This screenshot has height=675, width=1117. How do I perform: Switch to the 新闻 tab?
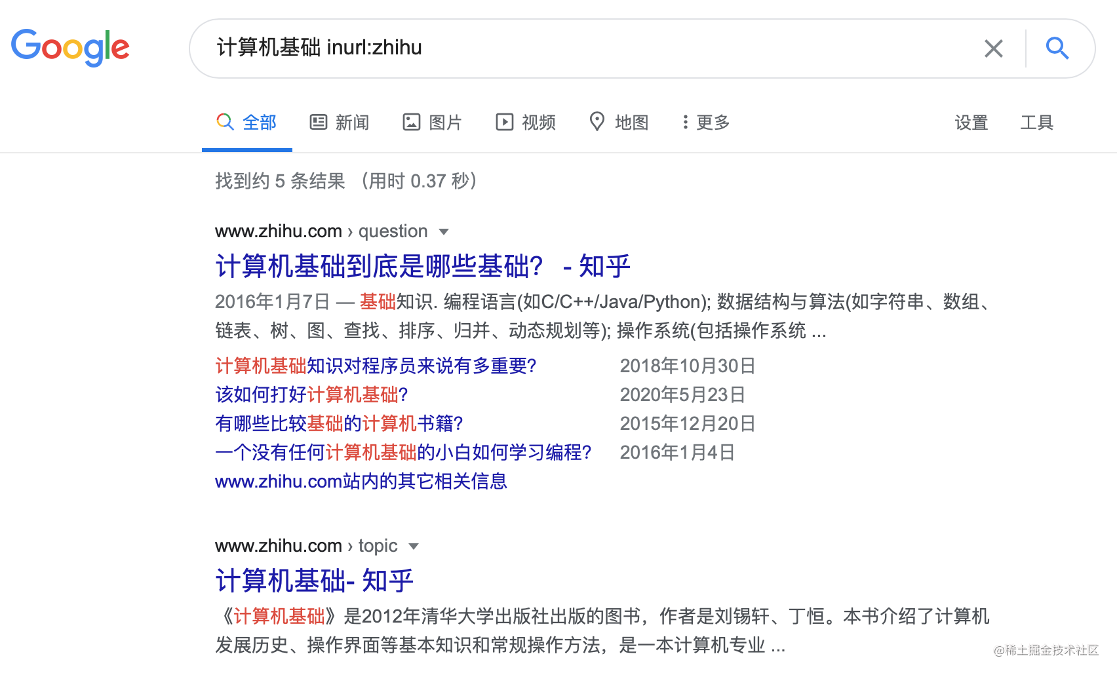click(x=340, y=123)
